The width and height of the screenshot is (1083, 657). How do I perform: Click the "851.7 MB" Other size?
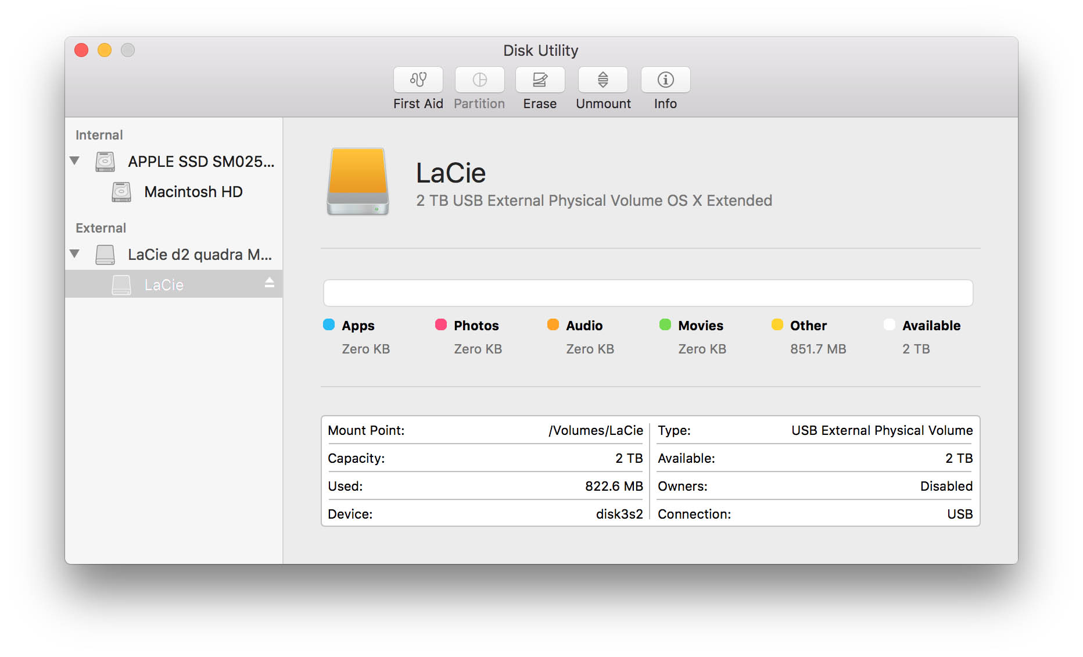tap(818, 349)
